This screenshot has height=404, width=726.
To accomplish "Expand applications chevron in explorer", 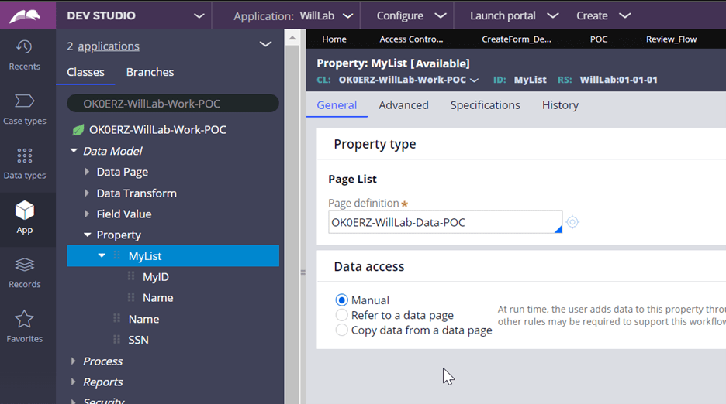I will (265, 44).
